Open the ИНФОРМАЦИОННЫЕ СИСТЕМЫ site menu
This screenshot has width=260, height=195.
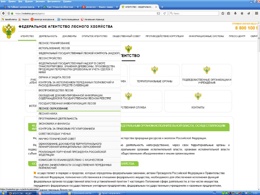pos(206,36)
